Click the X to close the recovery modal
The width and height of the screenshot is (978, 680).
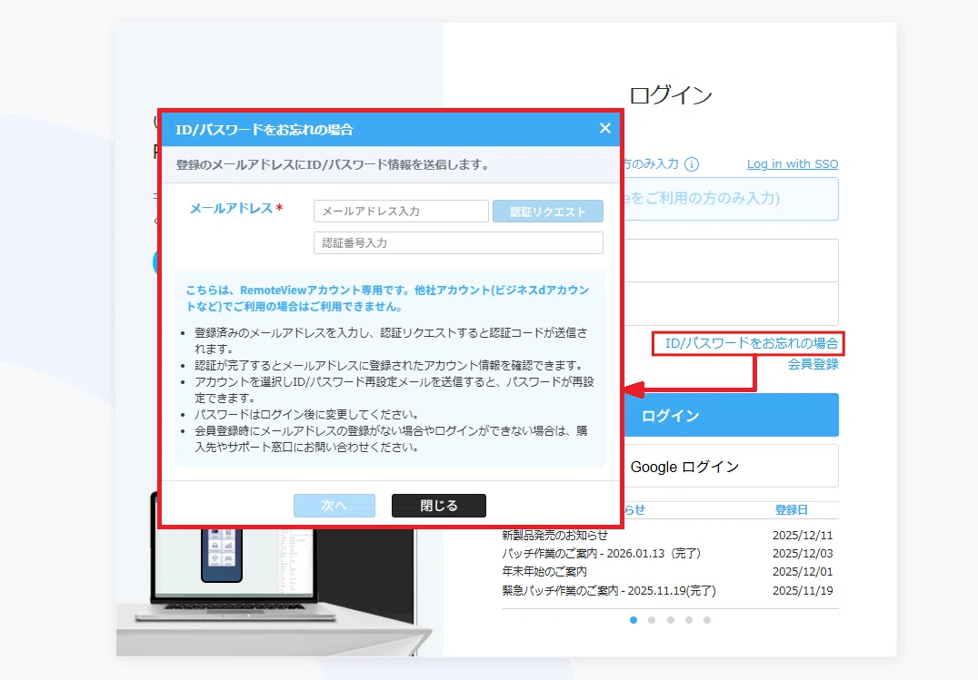(605, 128)
